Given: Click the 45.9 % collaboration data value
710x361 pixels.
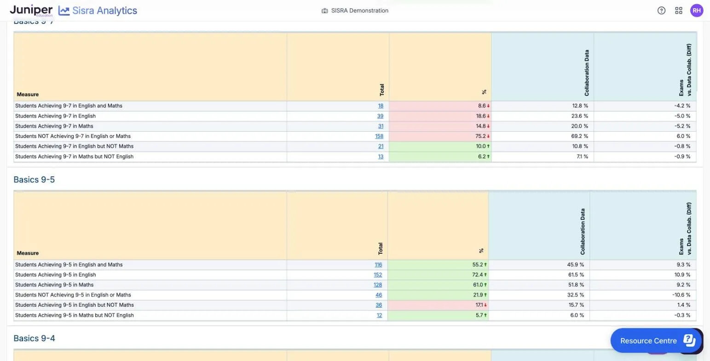Looking at the screenshot, I should pyautogui.click(x=576, y=265).
